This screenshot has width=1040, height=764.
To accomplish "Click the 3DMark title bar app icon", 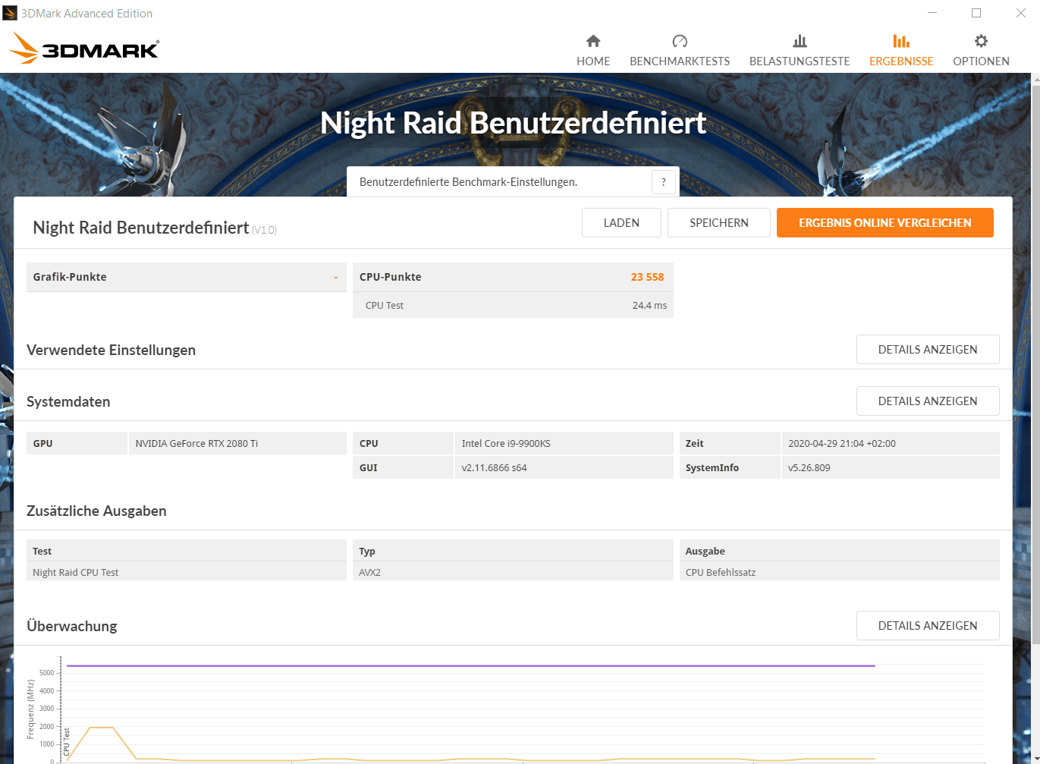I will tap(10, 13).
